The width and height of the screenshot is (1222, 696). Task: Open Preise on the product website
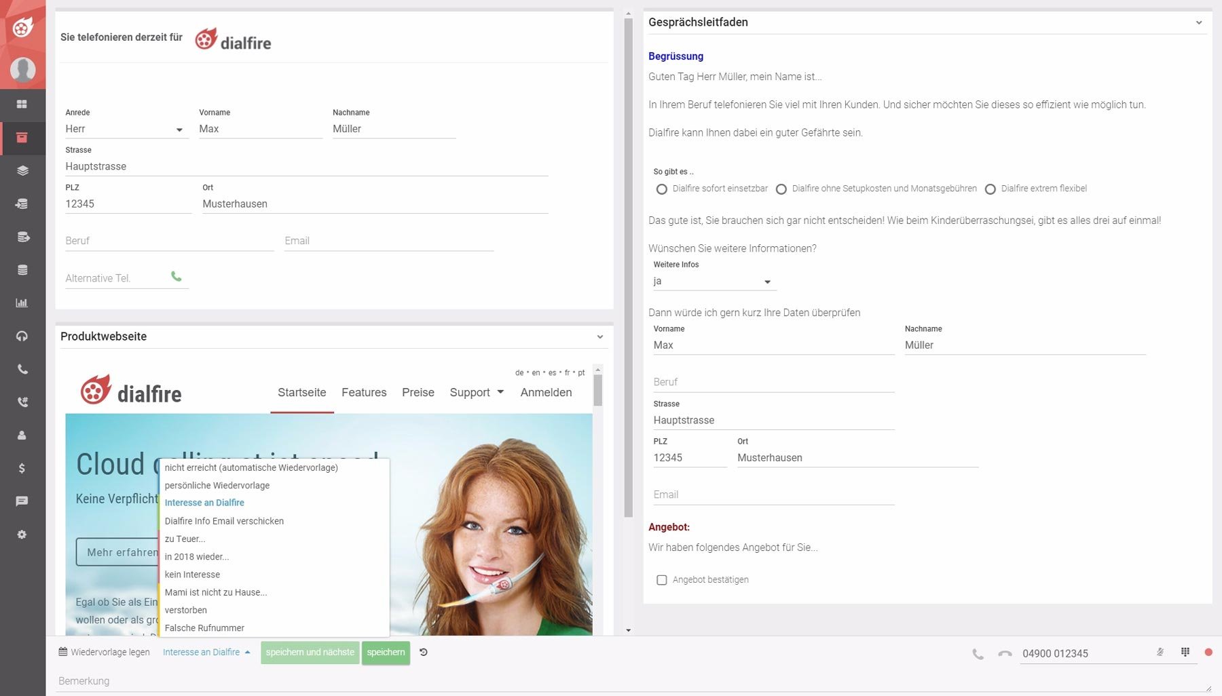click(x=418, y=392)
